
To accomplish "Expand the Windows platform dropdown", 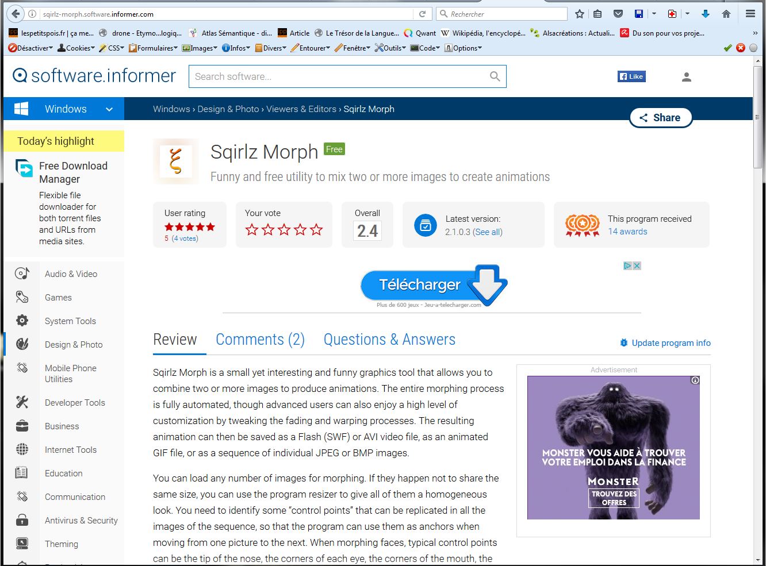I will 109,109.
